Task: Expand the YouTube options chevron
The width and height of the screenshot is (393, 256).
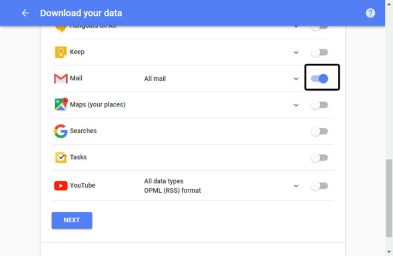Action: pos(296,186)
